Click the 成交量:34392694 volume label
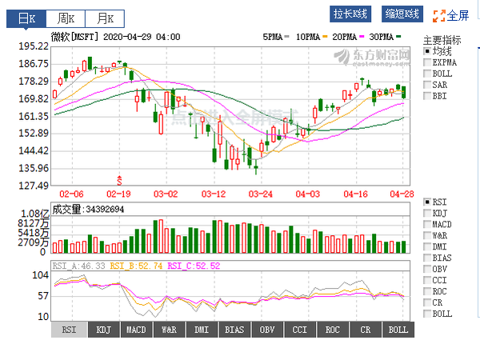The image size is (480, 344). [x=88, y=210]
